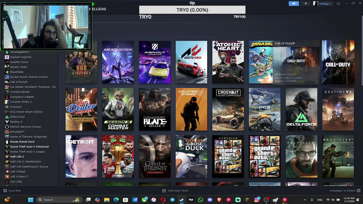Screen dimensions: 363x204
Task: Select Combat Master in sidebar list
Action: click(x=20, y=92)
